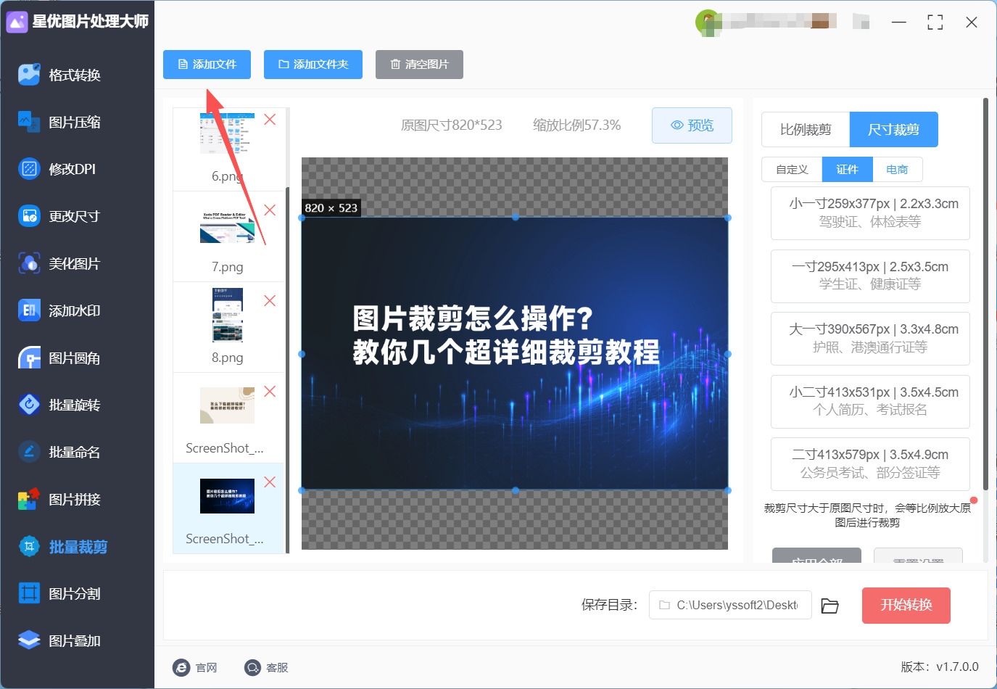Click the 版本: v1.7.0.0 version text
This screenshot has width=997, height=689.
pos(940,667)
